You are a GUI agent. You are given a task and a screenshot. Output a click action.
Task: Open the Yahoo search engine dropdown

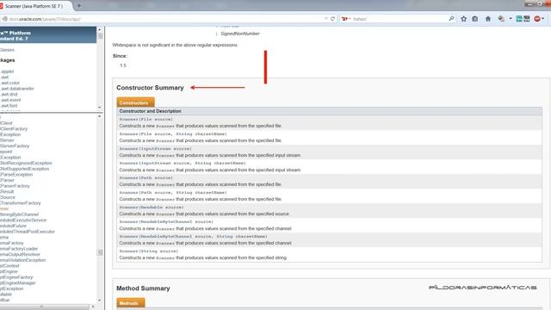coord(346,19)
